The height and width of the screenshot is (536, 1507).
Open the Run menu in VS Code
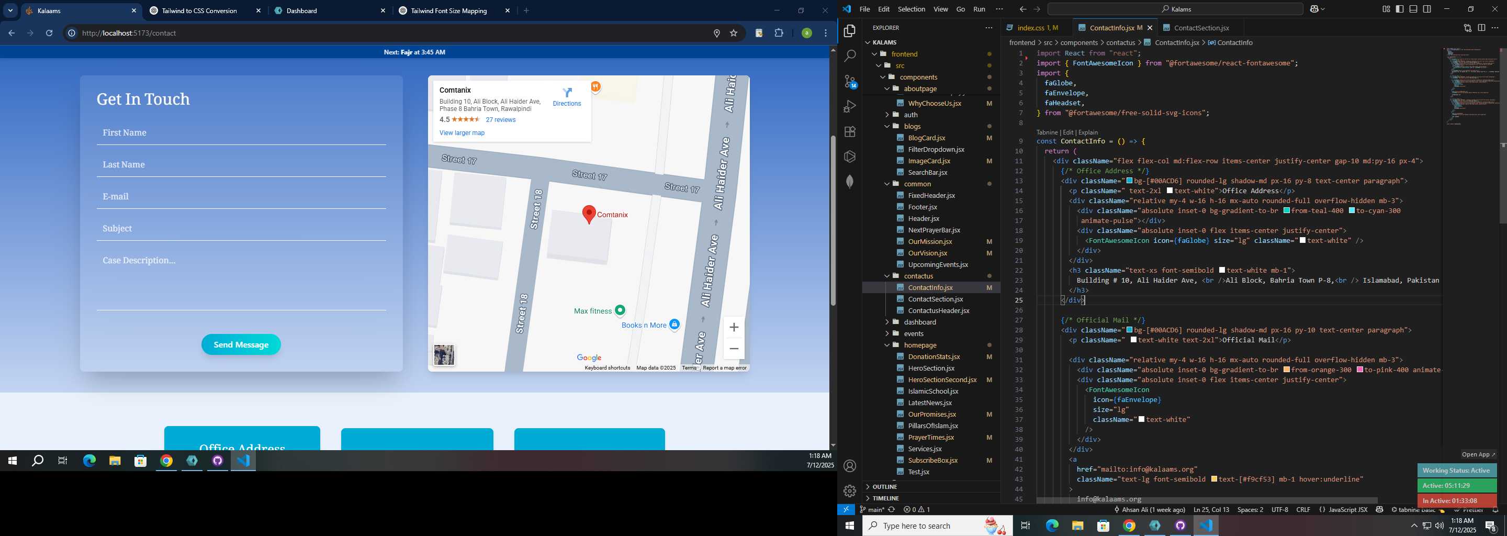pyautogui.click(x=980, y=9)
